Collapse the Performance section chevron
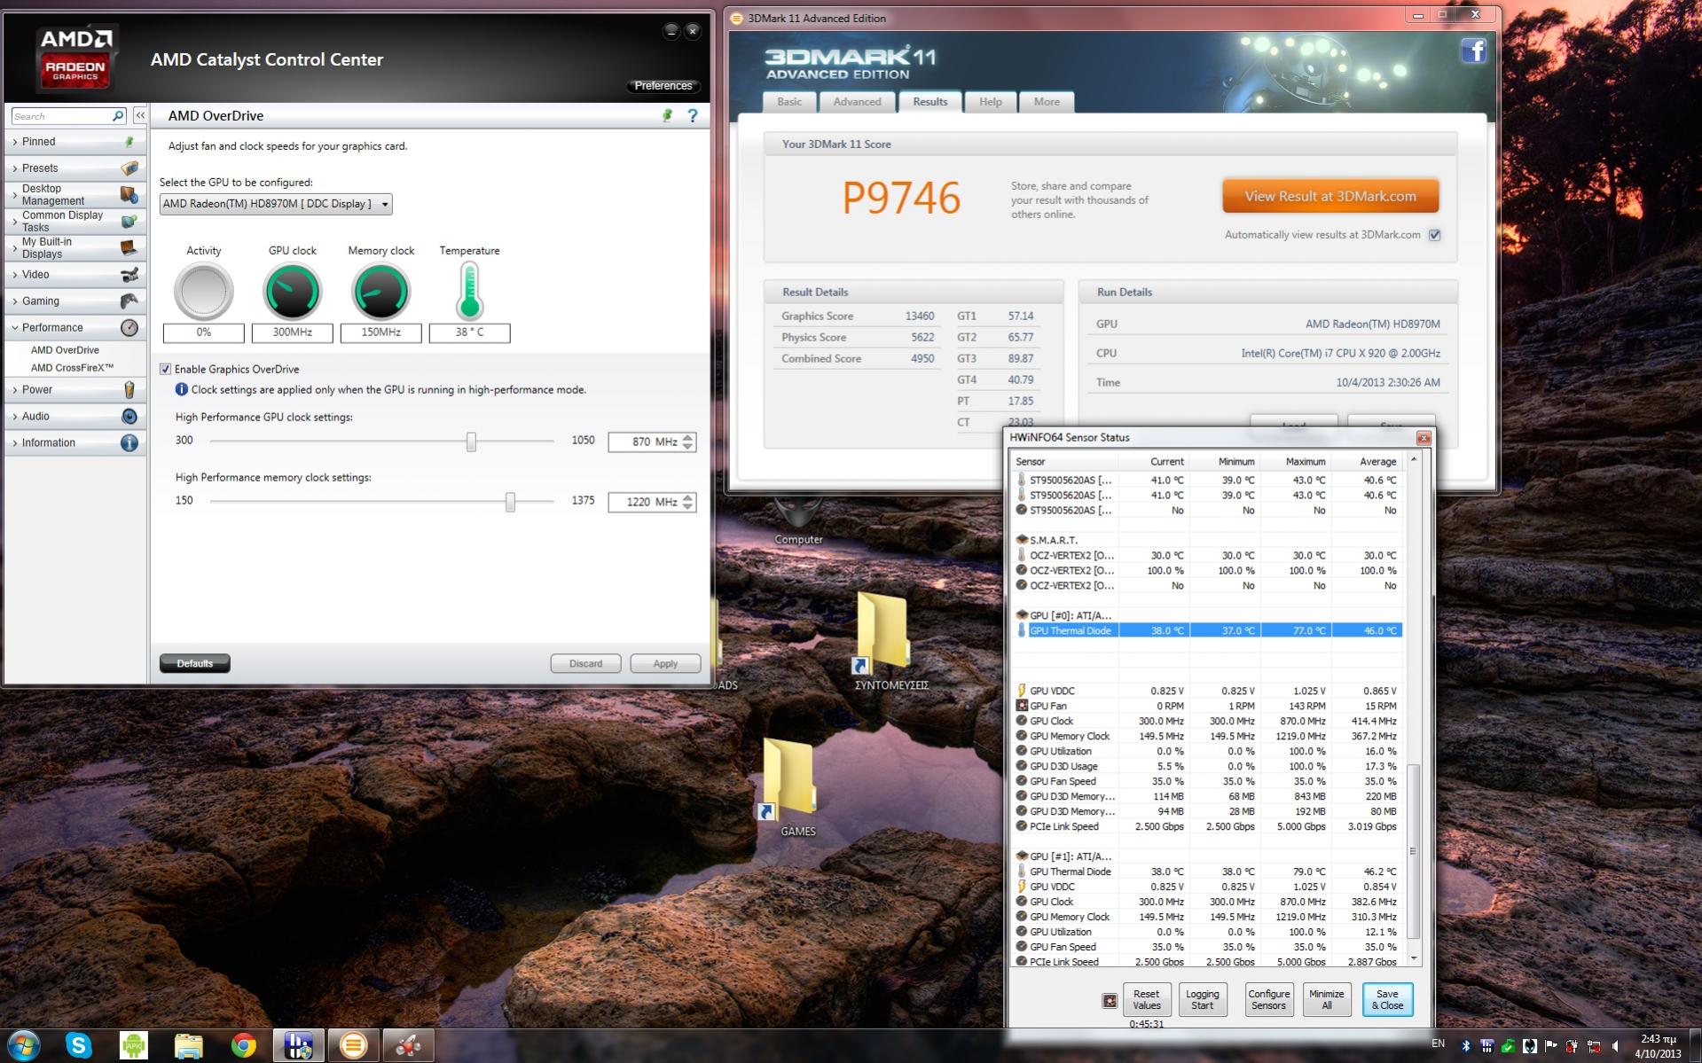 15,328
